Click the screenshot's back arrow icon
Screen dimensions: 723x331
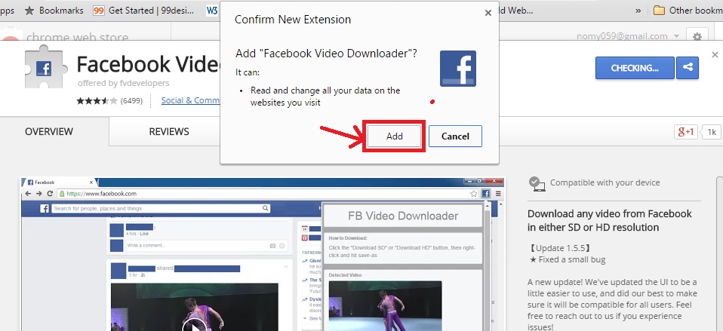(x=29, y=194)
